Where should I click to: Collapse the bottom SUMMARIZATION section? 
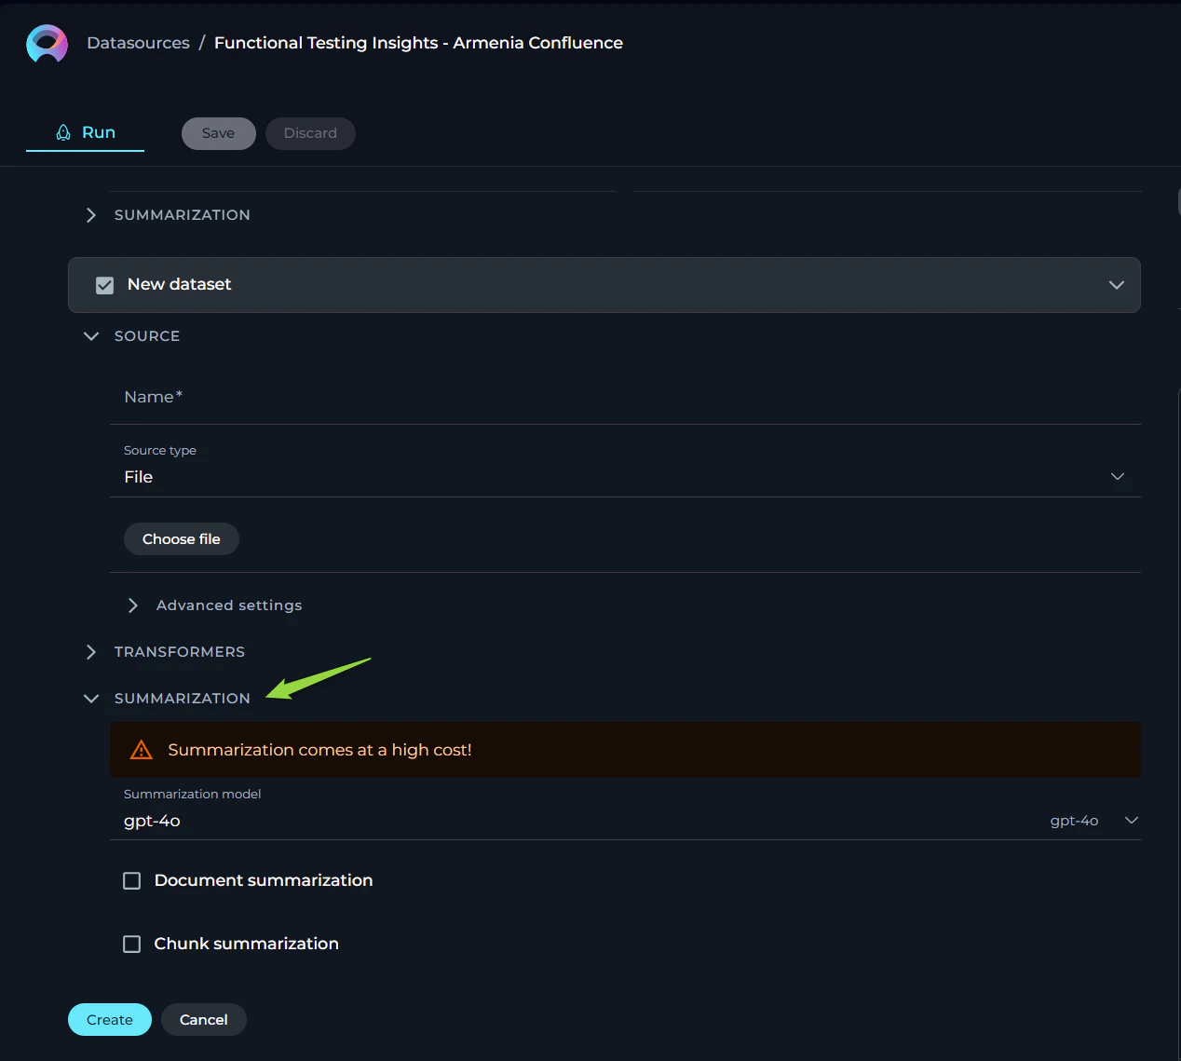click(x=90, y=698)
